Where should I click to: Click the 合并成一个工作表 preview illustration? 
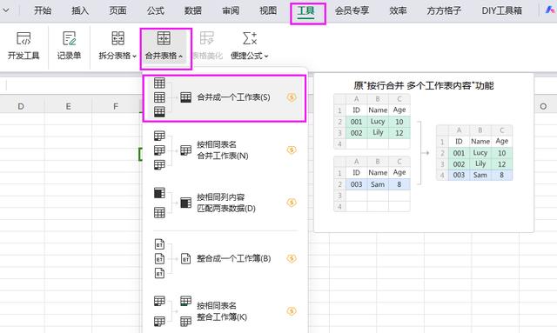click(x=424, y=153)
